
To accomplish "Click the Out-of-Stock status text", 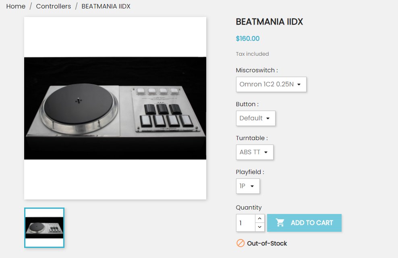I will [x=267, y=243].
